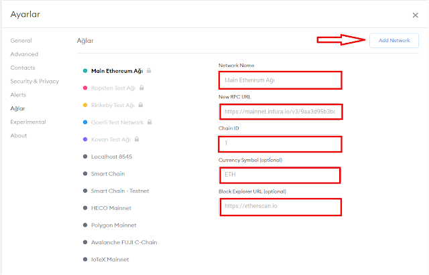Screen dimensions: 429x275
Task: Click the Block Explorer URL field
Action: coord(280,206)
